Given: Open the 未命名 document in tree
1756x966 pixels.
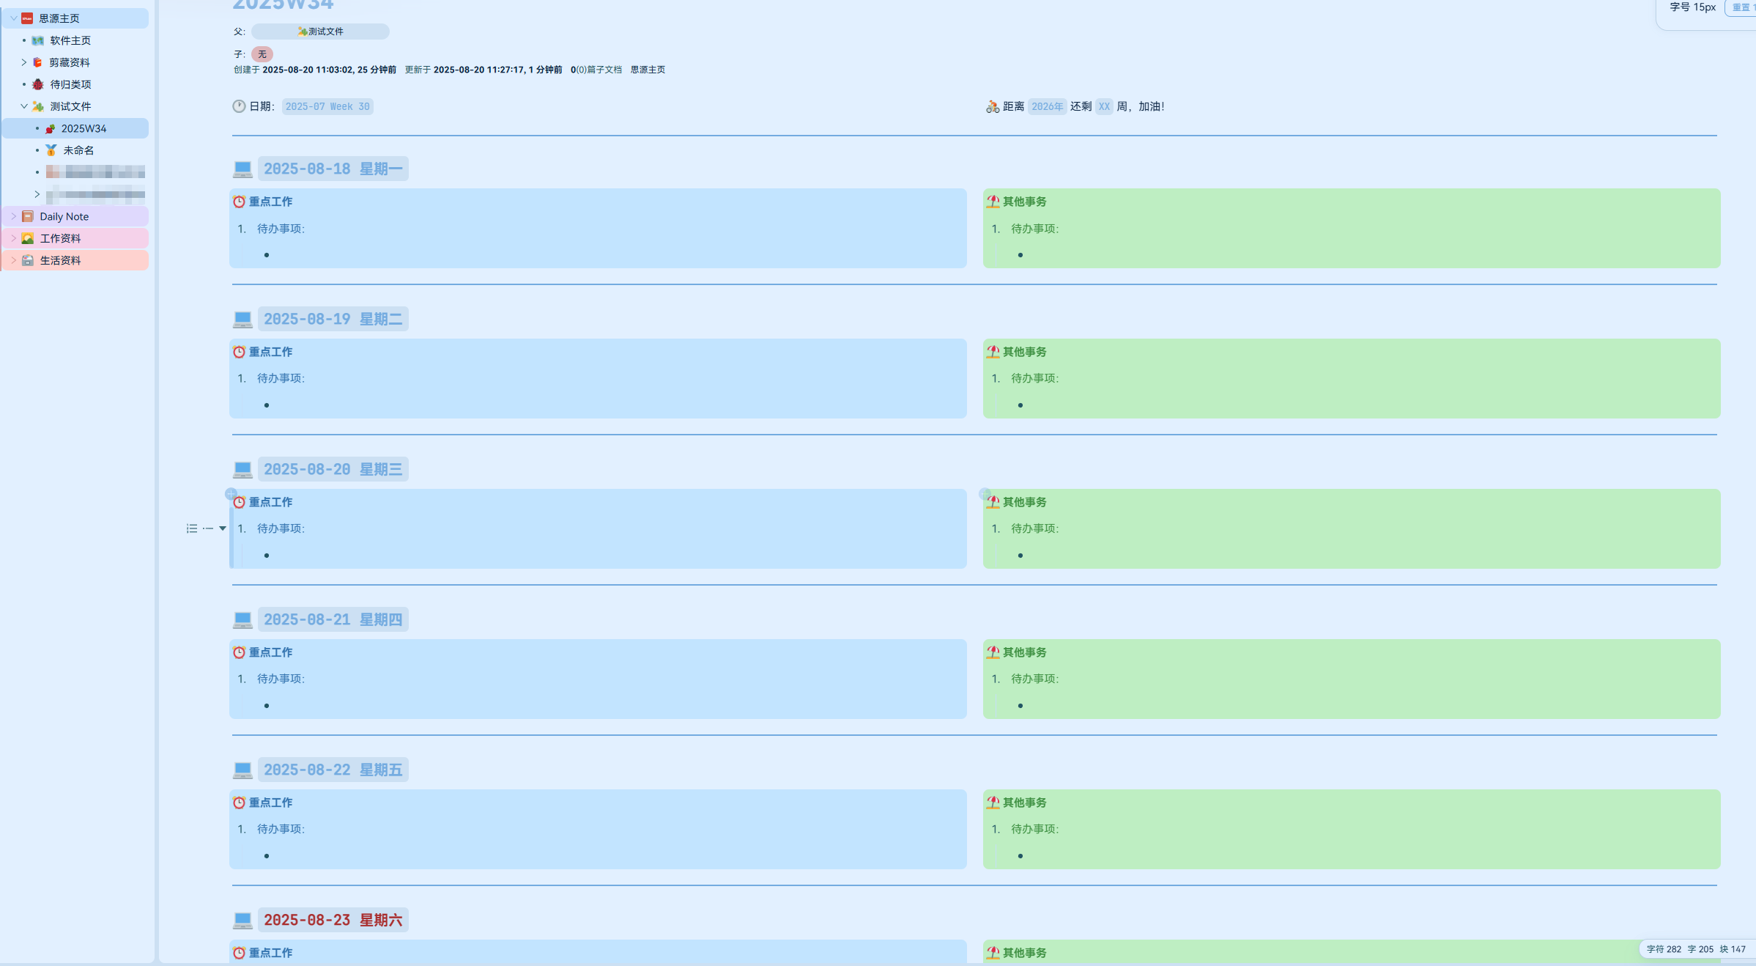Looking at the screenshot, I should tap(78, 150).
